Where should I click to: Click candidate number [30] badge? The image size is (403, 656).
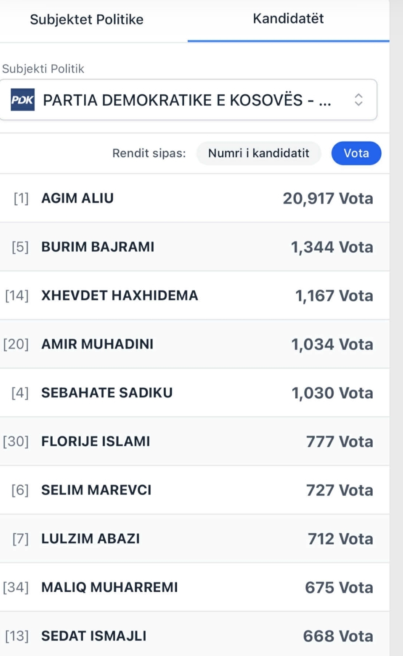[x=16, y=441]
